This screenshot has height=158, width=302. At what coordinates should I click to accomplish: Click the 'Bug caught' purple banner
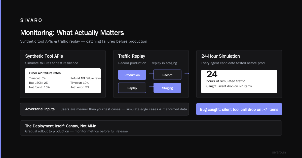point(239,109)
